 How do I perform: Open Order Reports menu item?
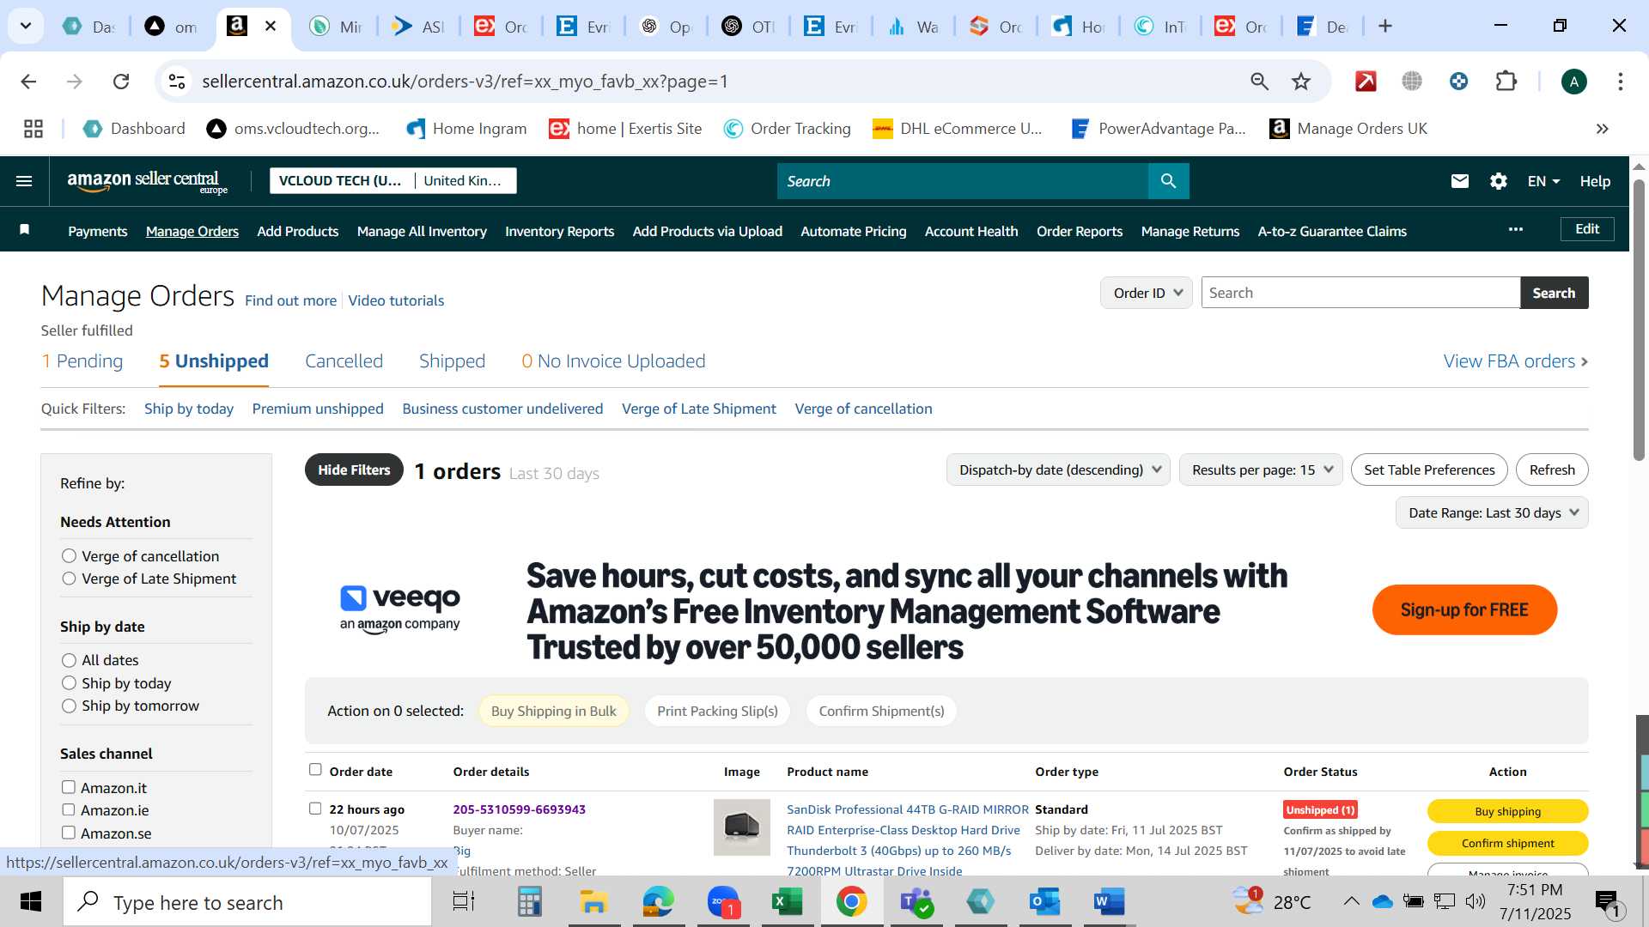click(x=1080, y=231)
